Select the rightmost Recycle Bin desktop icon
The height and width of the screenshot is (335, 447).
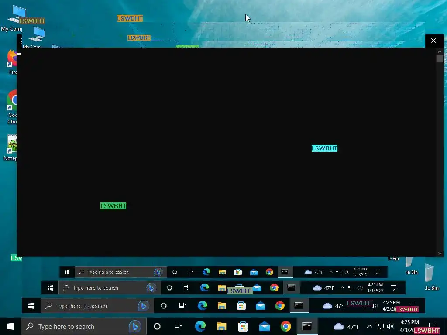(431, 277)
